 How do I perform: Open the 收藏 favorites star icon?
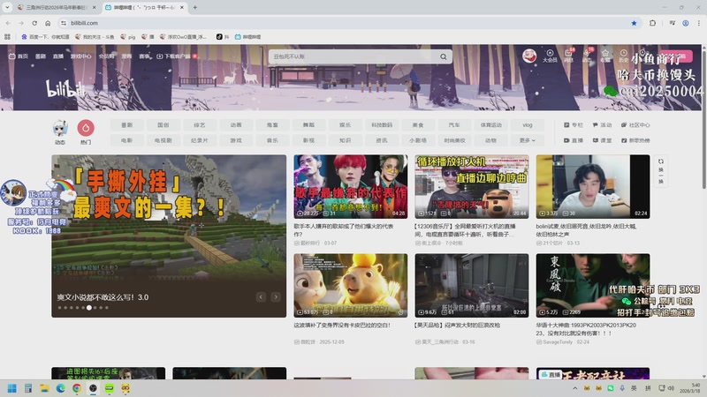click(x=605, y=56)
